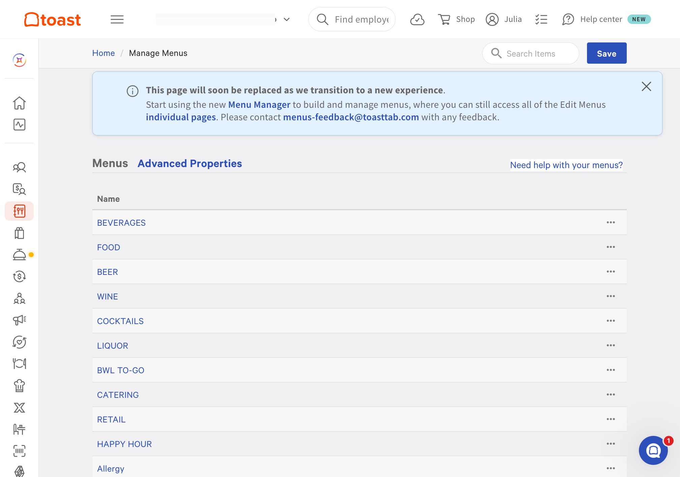Open the cloud sync status icon
The width and height of the screenshot is (680, 477).
coord(417,20)
